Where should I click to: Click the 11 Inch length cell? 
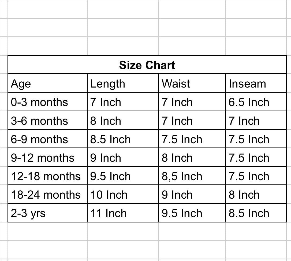coord(123,213)
